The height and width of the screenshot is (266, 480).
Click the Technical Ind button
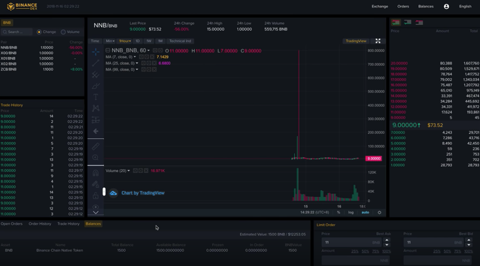tap(180, 41)
